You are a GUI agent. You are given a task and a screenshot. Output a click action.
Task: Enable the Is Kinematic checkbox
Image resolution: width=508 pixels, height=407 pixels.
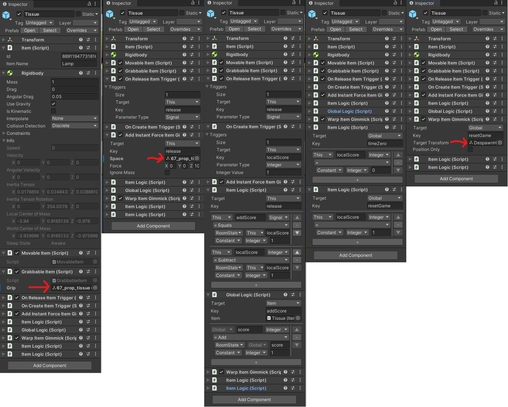click(53, 111)
